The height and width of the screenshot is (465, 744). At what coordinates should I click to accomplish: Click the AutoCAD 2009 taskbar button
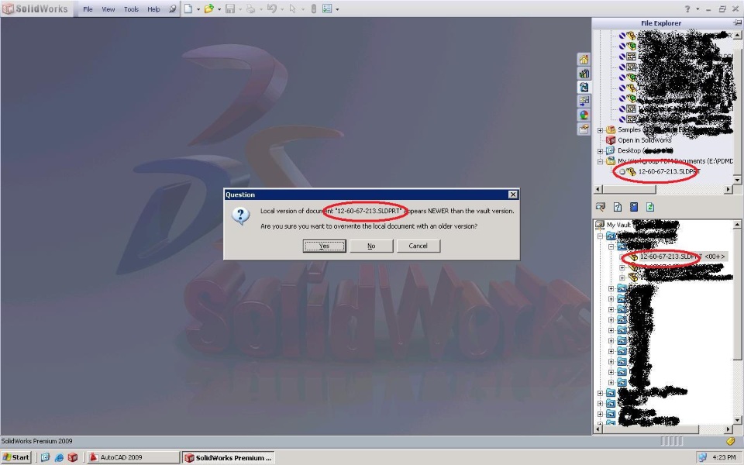click(133, 457)
